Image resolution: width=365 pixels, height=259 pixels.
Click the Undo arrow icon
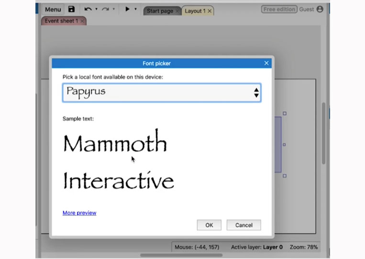[88, 9]
